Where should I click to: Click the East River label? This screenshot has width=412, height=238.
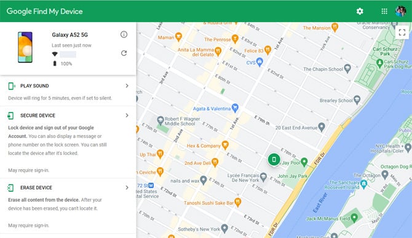(320, 202)
